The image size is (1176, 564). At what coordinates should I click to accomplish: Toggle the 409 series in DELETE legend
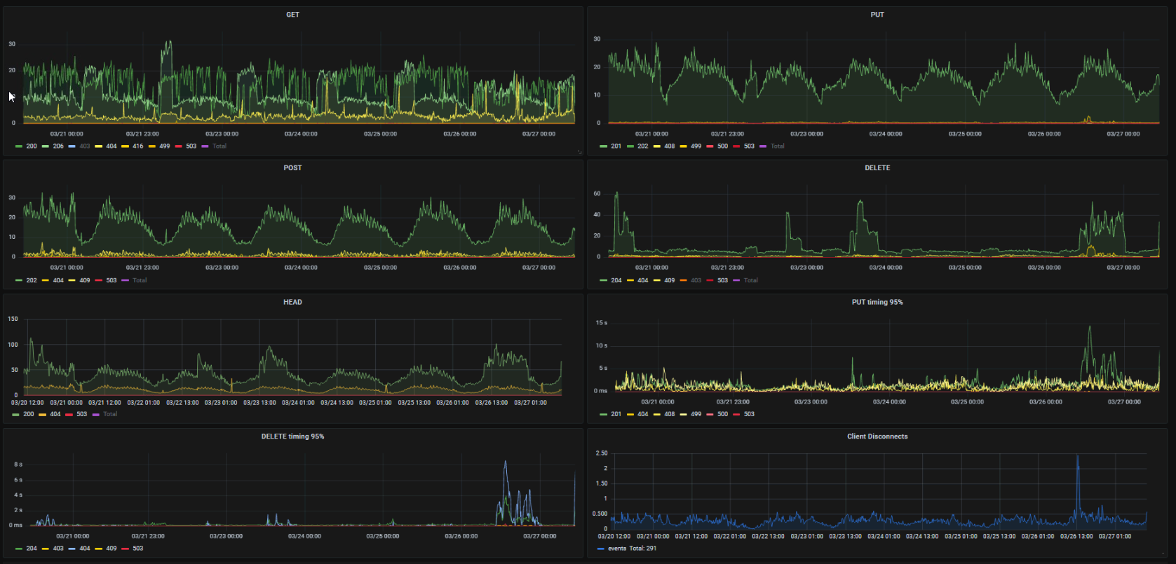click(669, 280)
